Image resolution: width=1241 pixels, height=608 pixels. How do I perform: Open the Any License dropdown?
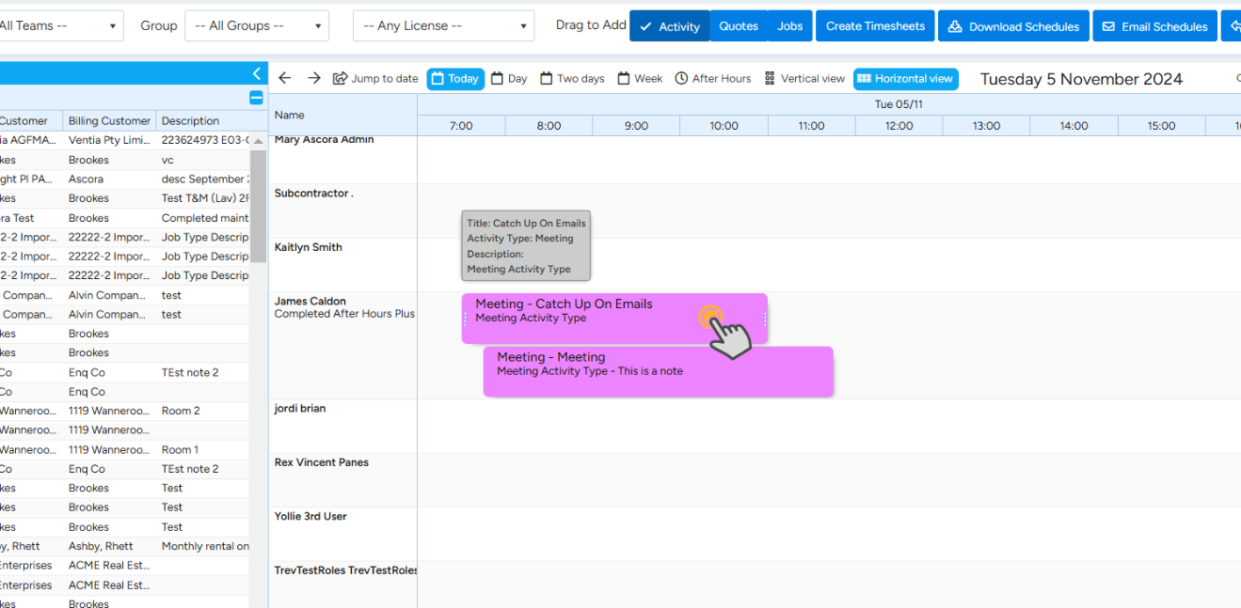click(x=443, y=26)
